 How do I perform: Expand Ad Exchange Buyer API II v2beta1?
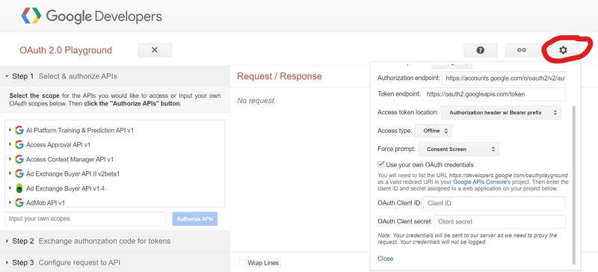(x=10, y=173)
